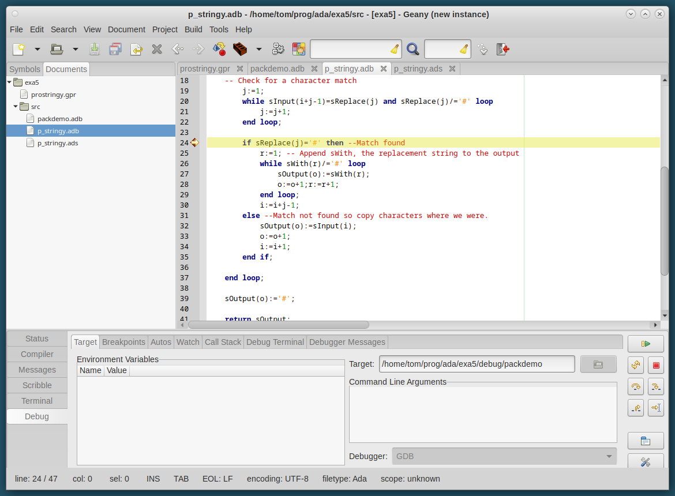Open the Build icon's dropdown arrow
This screenshot has width=675, height=496.
tap(258, 49)
